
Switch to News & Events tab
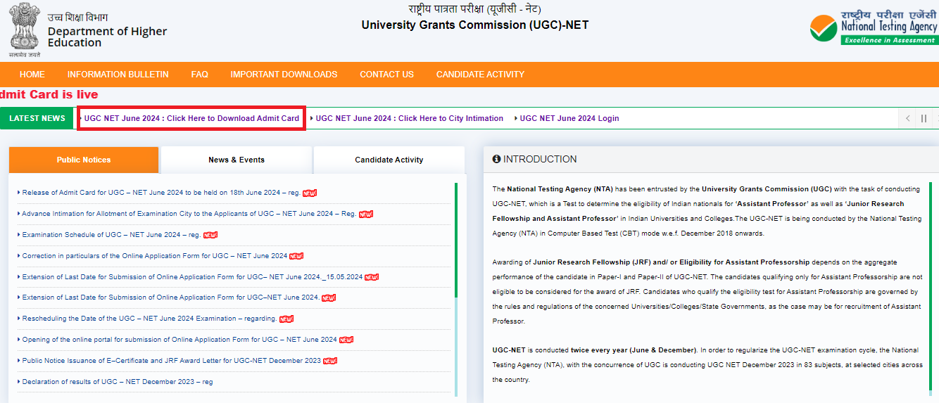coord(237,160)
